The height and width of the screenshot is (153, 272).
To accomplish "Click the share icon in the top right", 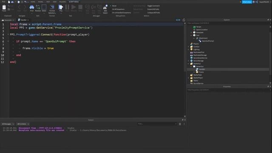I will pos(257,2).
